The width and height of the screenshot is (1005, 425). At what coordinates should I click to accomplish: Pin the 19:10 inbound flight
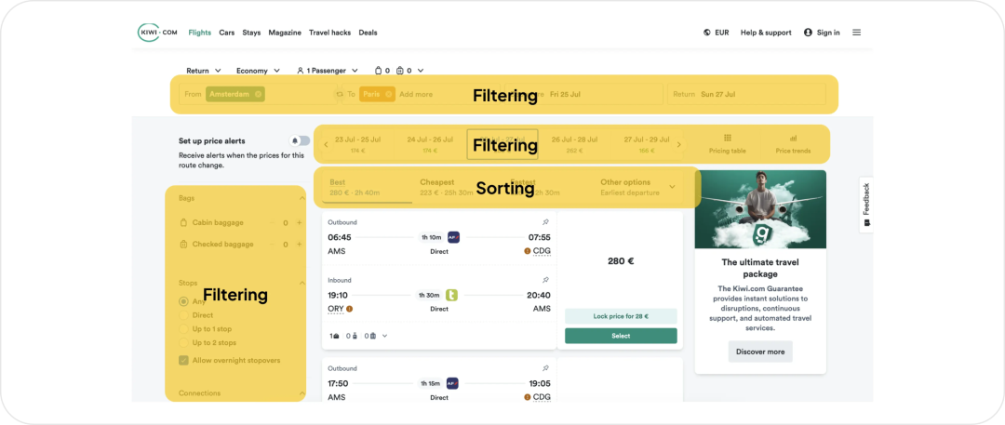coord(545,279)
